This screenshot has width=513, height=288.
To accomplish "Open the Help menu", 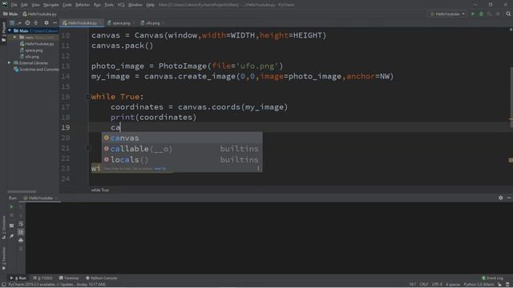I will coord(150,5).
